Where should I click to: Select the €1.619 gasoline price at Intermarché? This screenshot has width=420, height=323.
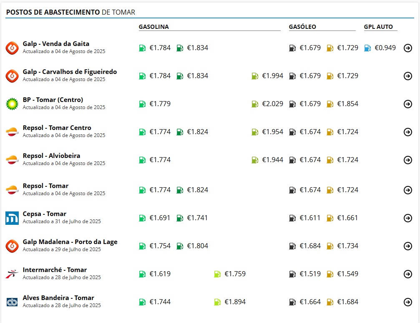click(x=160, y=274)
